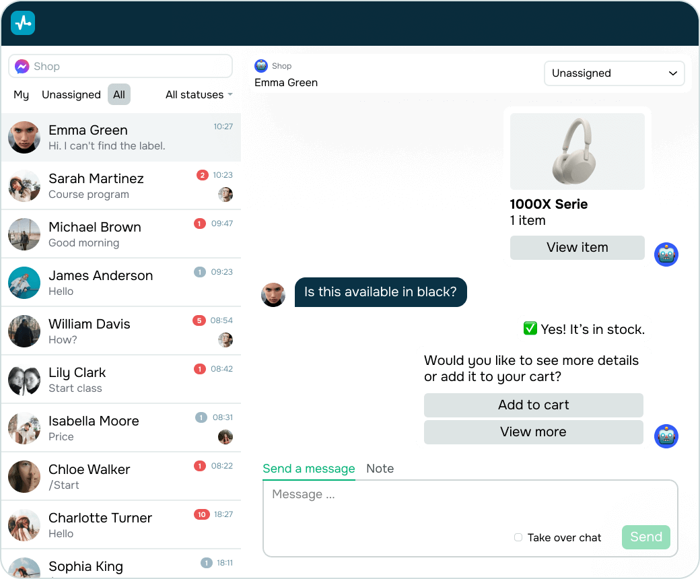The image size is (700, 579).
Task: Click assigned agent avatar in Isabella Moore row
Action: coord(225,436)
